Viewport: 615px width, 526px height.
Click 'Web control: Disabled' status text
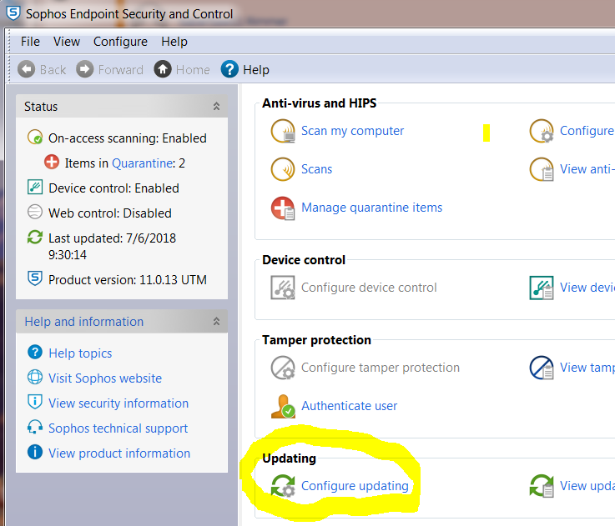[x=110, y=213]
